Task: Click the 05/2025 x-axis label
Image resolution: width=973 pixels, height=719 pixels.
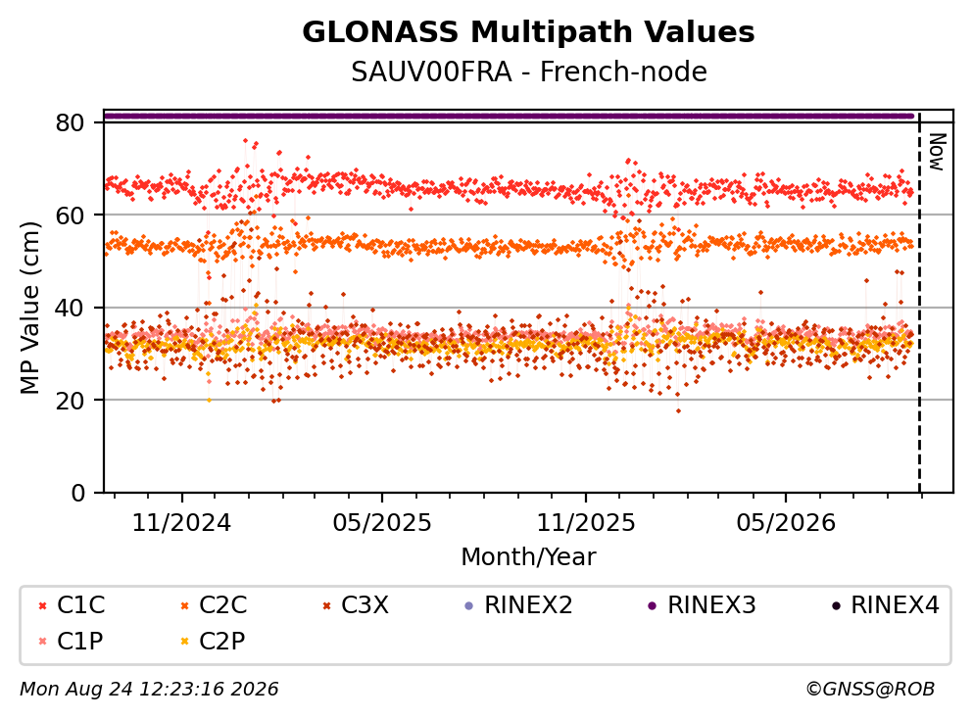Action: click(381, 523)
